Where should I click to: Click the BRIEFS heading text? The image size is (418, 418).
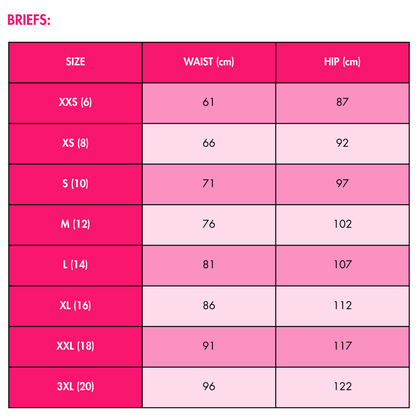[x=29, y=20]
